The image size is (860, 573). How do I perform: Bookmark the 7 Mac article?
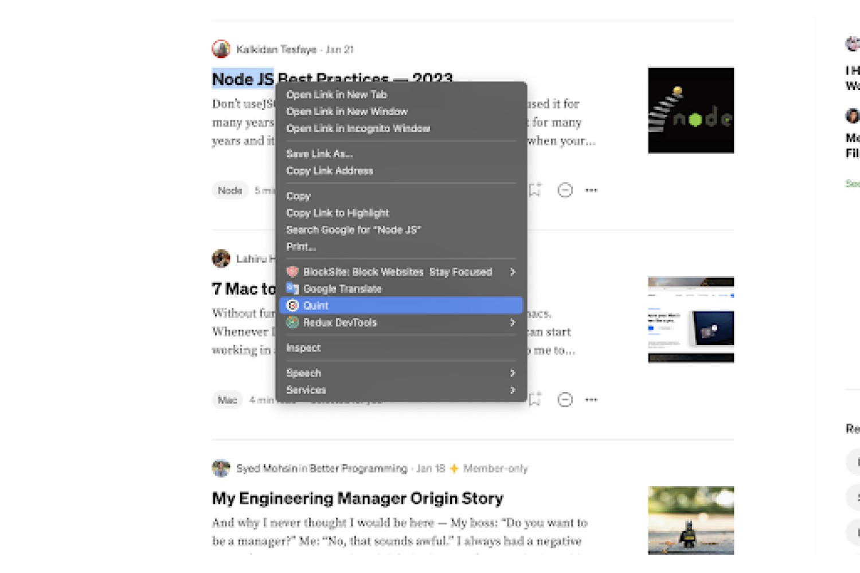coord(535,399)
